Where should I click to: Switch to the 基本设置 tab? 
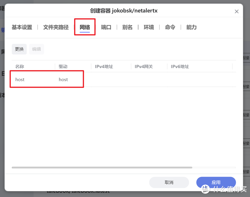pyautogui.click(x=22, y=27)
